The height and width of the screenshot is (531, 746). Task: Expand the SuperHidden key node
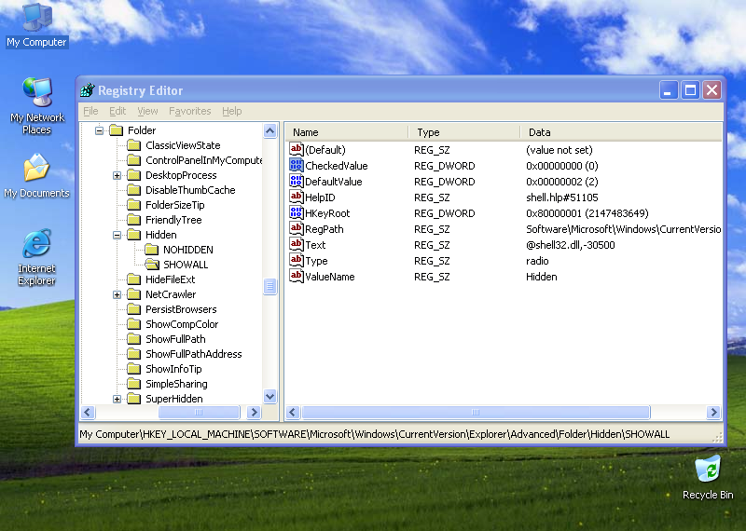[x=117, y=399]
